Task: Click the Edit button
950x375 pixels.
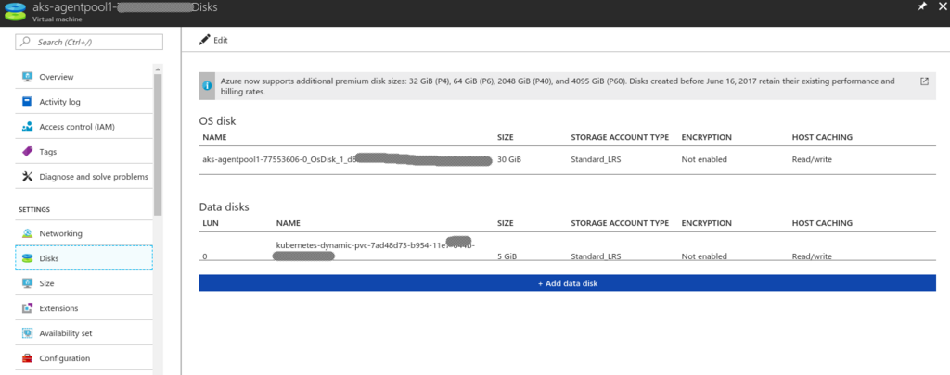Action: 213,40
